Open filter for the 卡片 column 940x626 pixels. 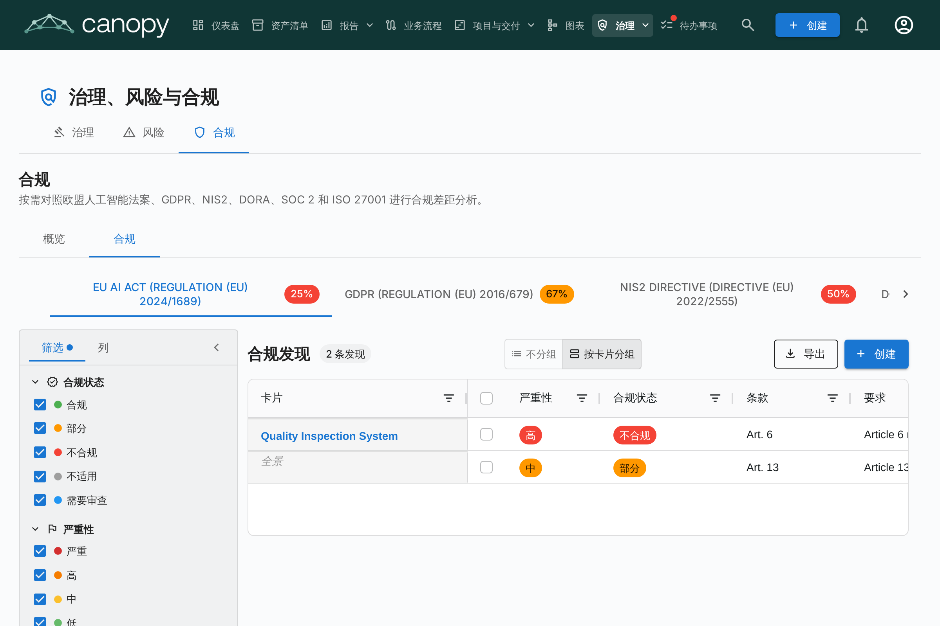pos(448,398)
